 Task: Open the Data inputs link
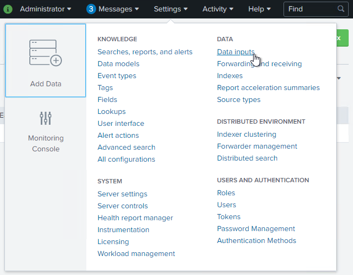236,52
